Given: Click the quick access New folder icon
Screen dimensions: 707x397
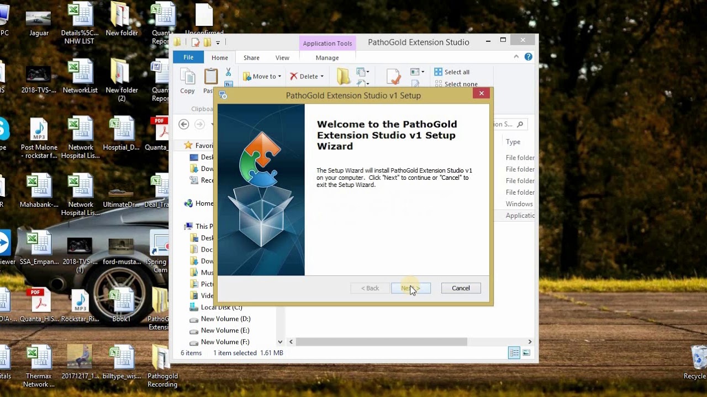Looking at the screenshot, I should [x=207, y=42].
